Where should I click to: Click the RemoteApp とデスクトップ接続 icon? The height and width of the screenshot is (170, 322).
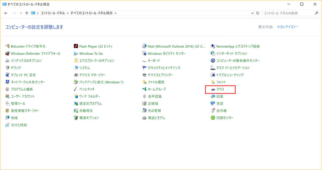coord(213,46)
